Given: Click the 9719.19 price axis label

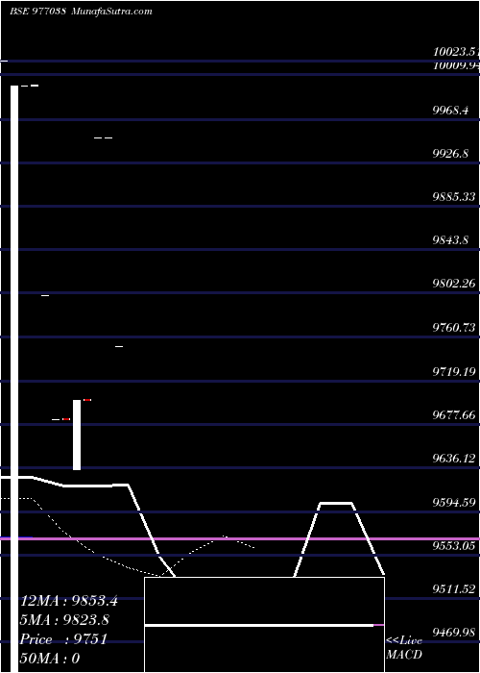Looking at the screenshot, I should pyautogui.click(x=454, y=371).
